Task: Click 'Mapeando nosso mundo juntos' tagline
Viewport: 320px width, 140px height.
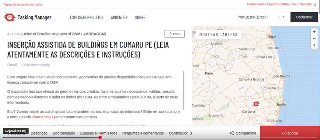Action: click(x=23, y=4)
